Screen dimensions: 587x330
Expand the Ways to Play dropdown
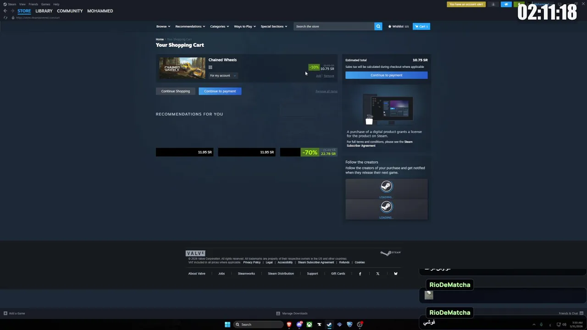pos(245,26)
